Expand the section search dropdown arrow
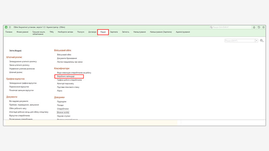This screenshot has width=269, height=151. pos(257,41)
